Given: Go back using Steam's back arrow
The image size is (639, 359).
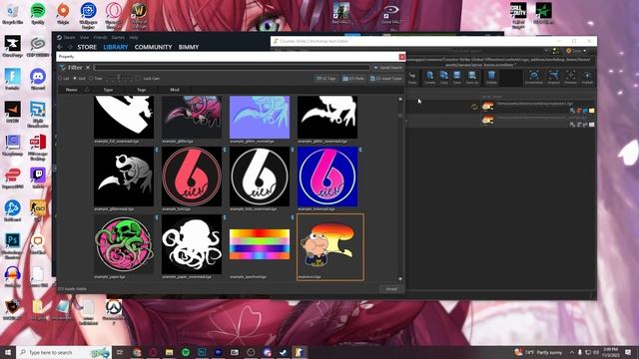Looking at the screenshot, I should coord(60,47).
